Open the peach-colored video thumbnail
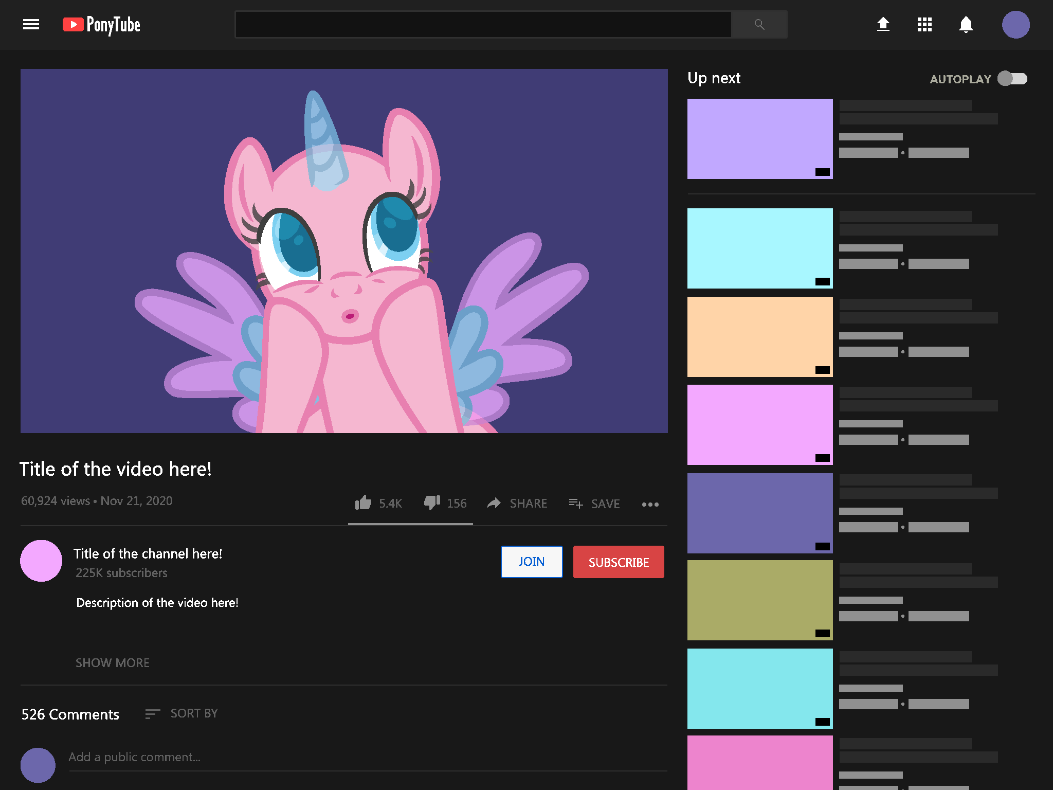Image resolution: width=1053 pixels, height=790 pixels. click(x=760, y=337)
